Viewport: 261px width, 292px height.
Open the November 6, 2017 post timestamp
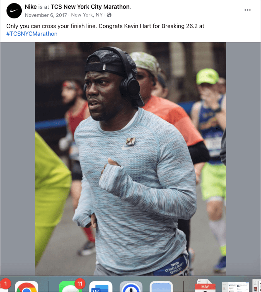click(46, 15)
